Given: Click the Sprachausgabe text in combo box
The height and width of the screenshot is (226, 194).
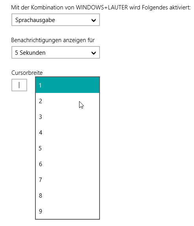Looking at the screenshot, I should point(35,20).
